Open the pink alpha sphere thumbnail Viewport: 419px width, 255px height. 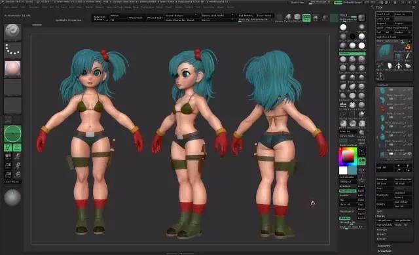click(12, 69)
